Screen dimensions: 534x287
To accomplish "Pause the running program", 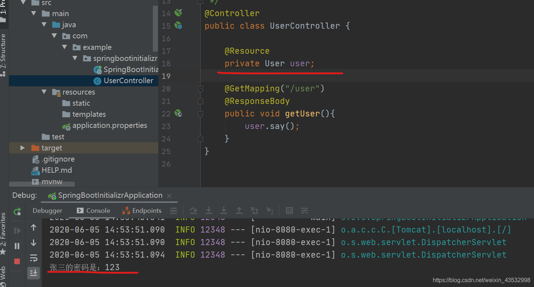I will 17,246.
